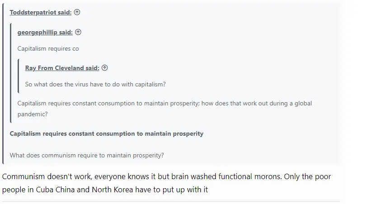Click the truncated text "Capitalism requires co"
The height and width of the screenshot is (204, 376).
48,48
